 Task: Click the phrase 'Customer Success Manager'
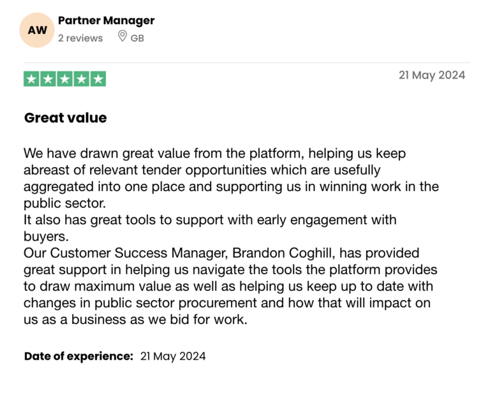[138, 253]
